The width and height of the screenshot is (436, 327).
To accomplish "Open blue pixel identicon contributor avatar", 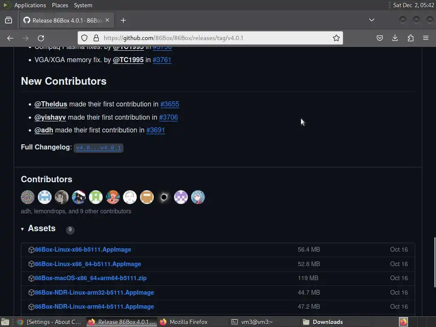I will pos(44,197).
